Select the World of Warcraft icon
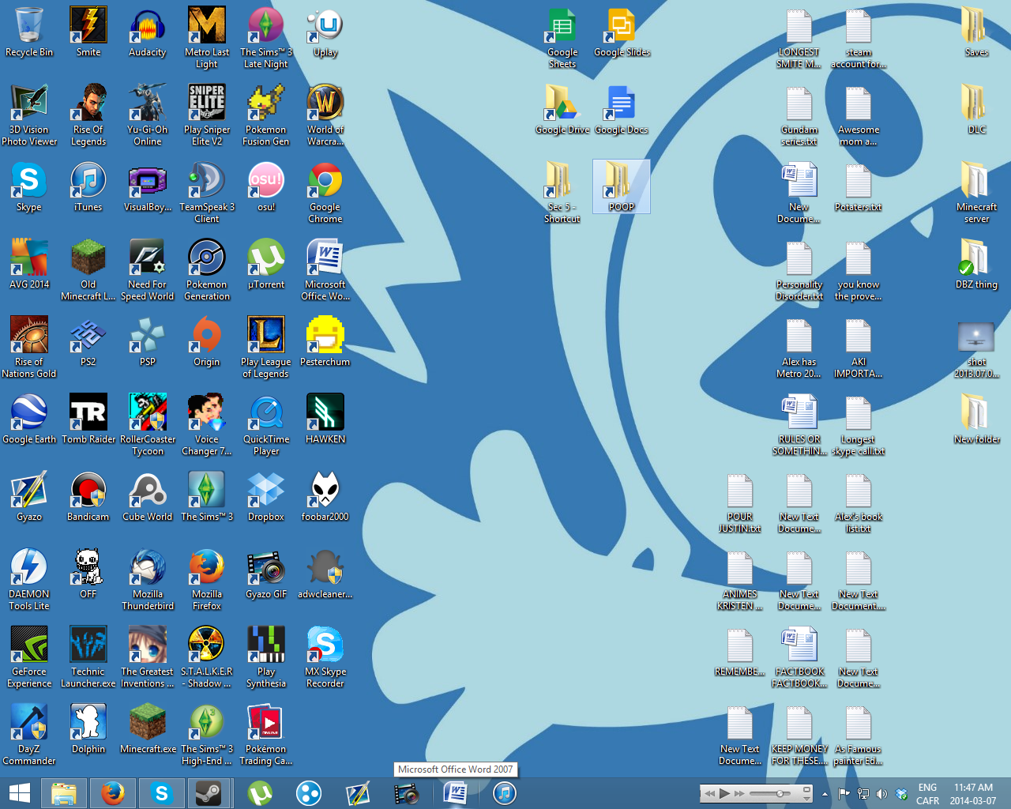 click(325, 115)
